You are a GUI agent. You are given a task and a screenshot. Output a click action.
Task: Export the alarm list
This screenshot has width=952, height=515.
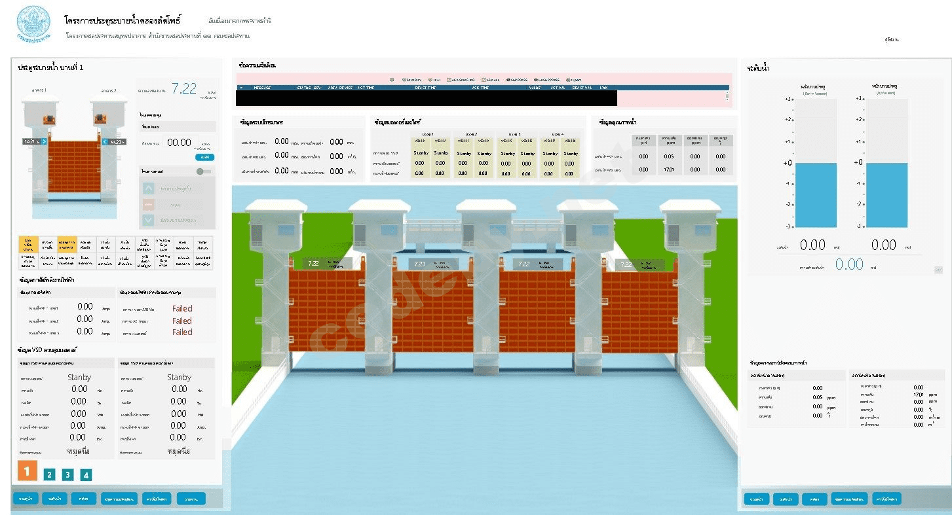coord(573,80)
